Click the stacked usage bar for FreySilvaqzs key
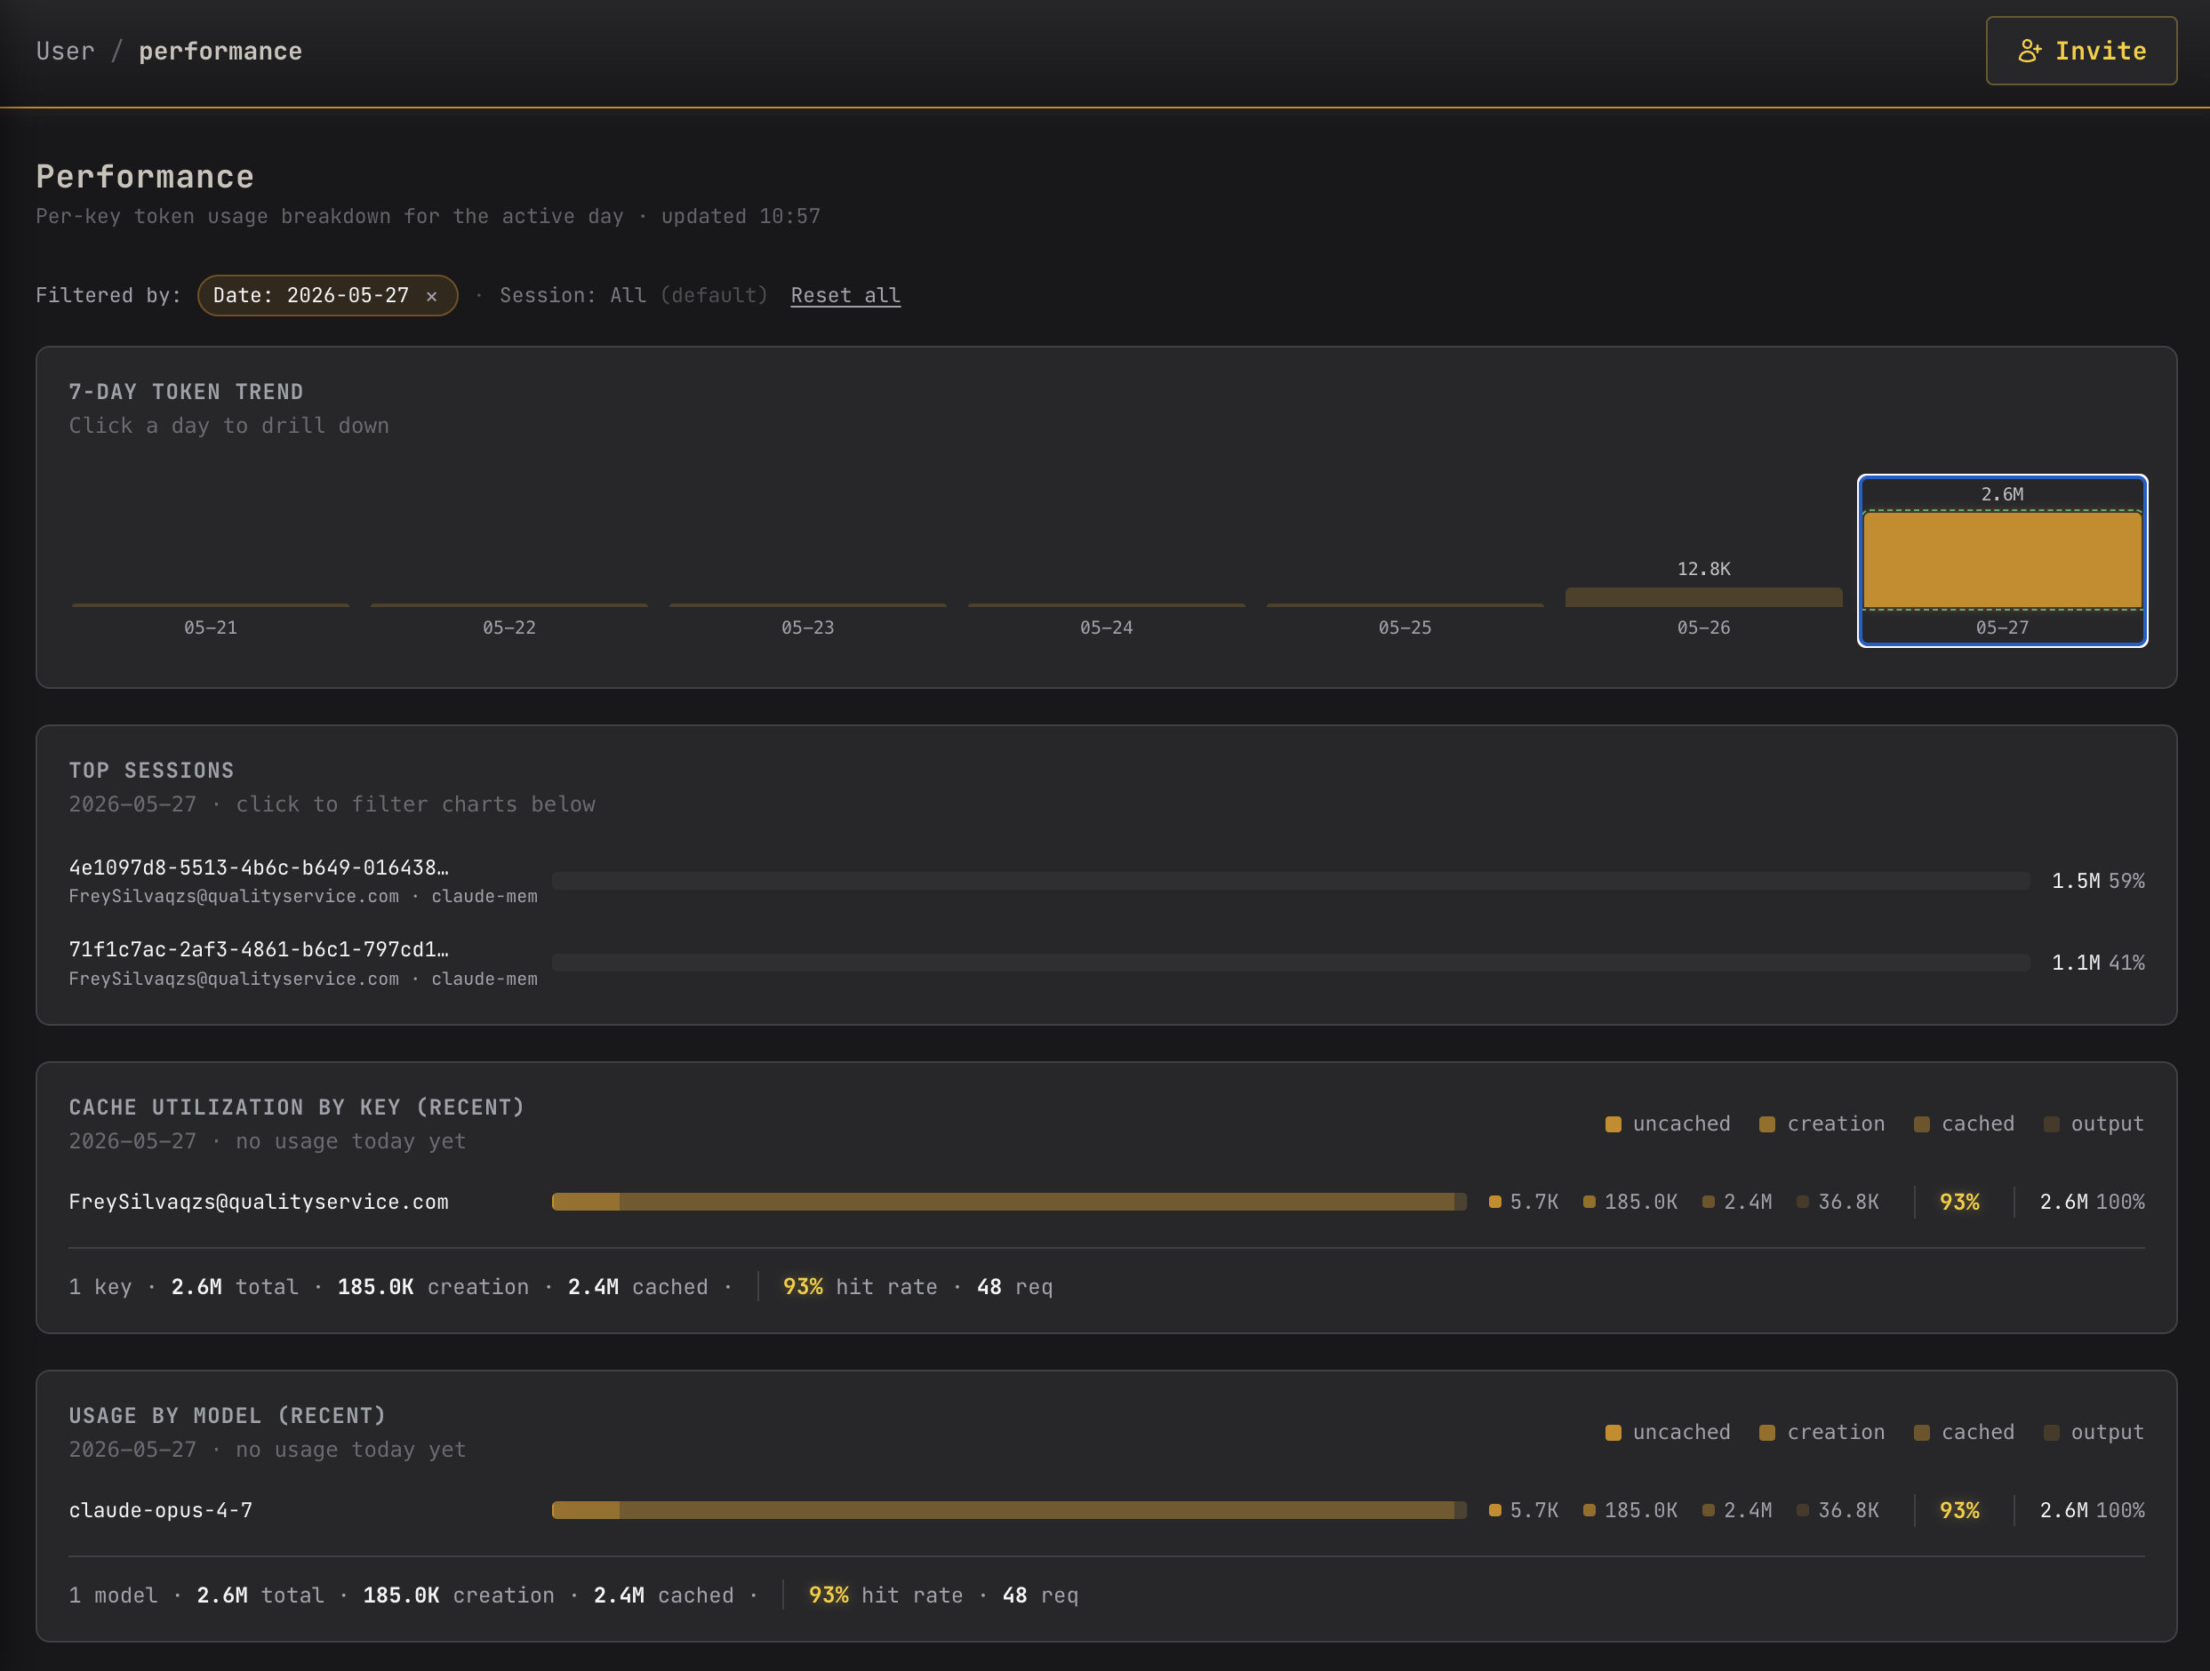The image size is (2210, 1671). coord(1009,1203)
